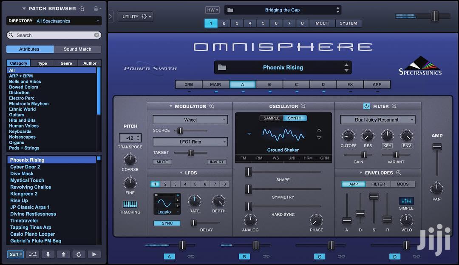Screen dimensions: 459x265
Task: Click the SYSTEM button
Action: [348, 23]
